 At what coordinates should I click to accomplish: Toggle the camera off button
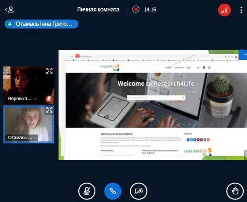[x=139, y=191]
